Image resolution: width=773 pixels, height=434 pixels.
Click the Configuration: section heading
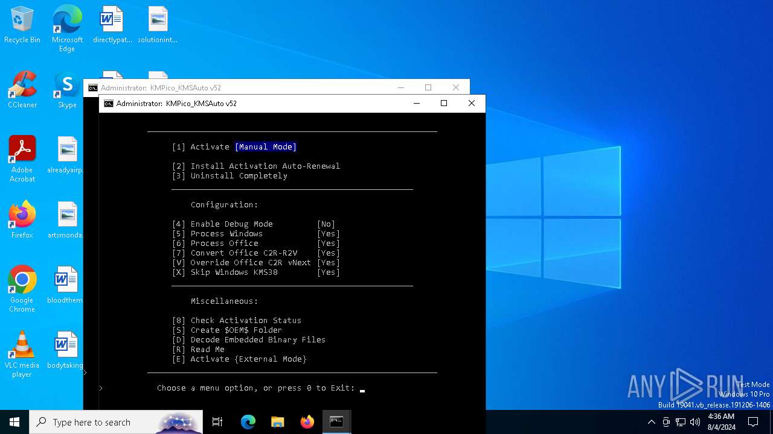coord(225,205)
